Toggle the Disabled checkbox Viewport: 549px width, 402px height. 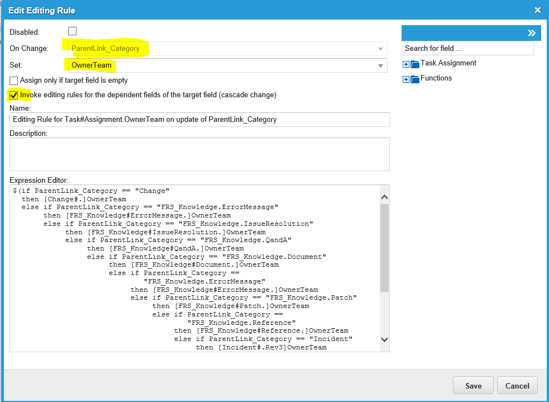pyautogui.click(x=72, y=31)
